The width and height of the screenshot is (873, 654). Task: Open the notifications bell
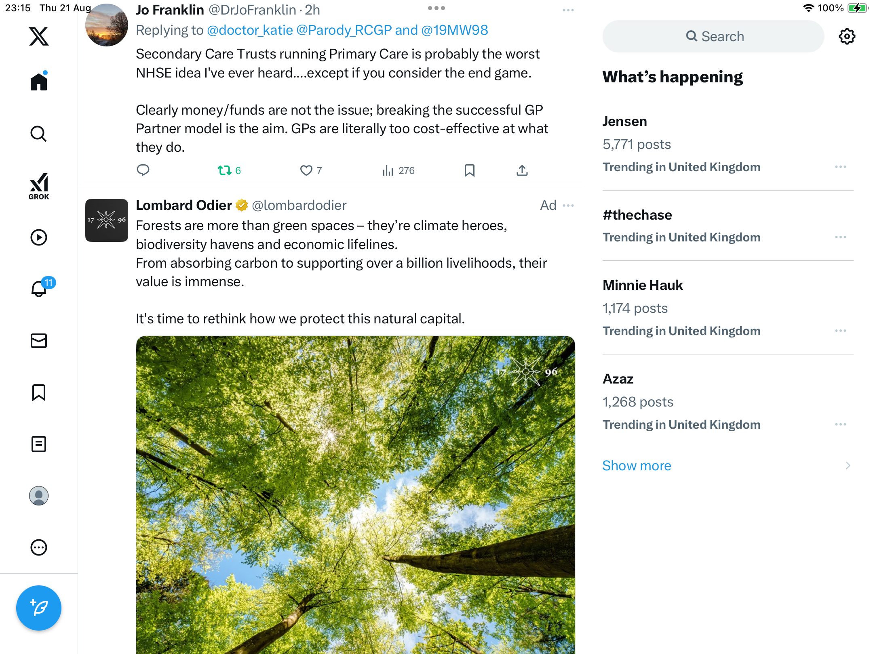39,289
